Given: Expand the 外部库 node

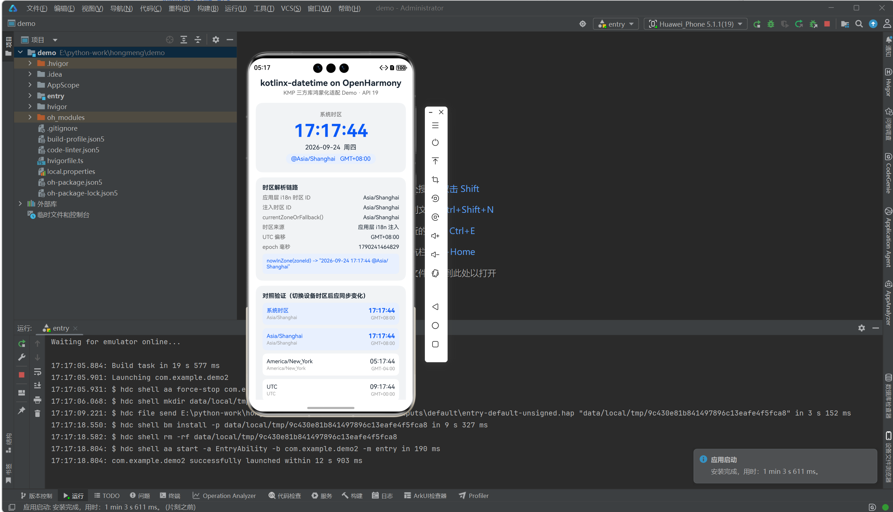Looking at the screenshot, I should (x=21, y=204).
